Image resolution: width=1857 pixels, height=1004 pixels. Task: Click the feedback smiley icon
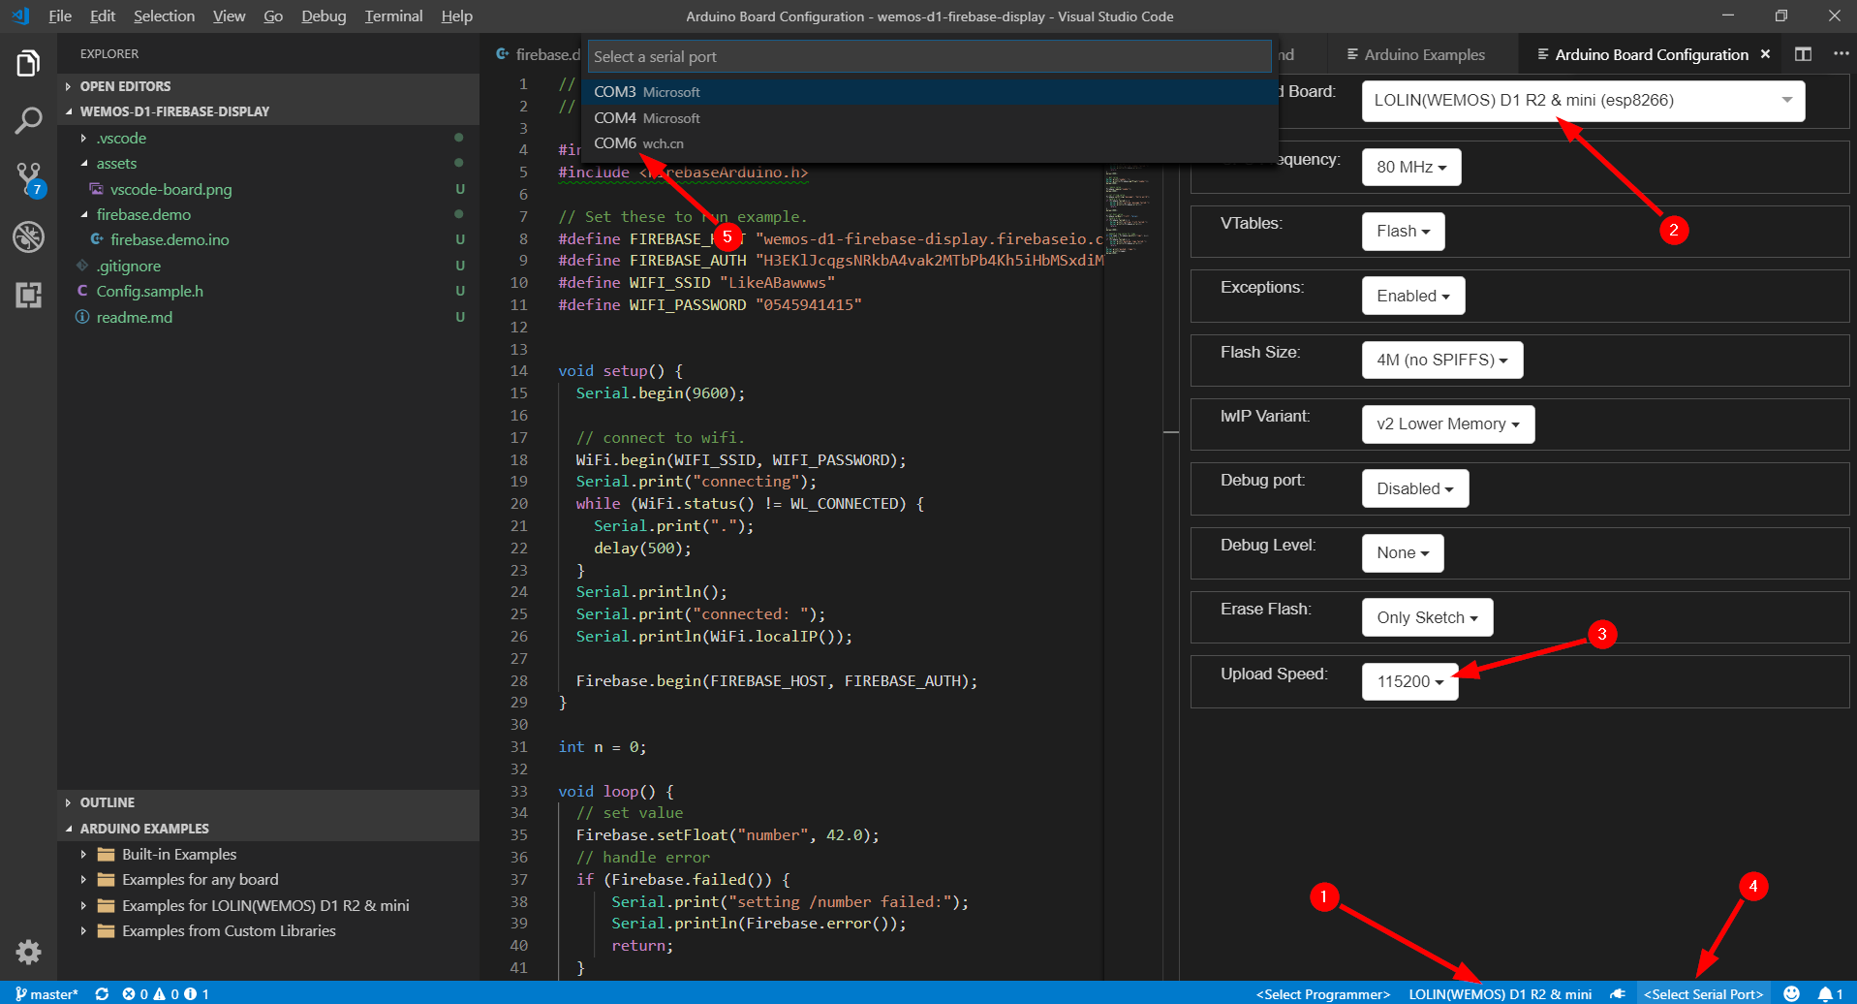point(1791,993)
